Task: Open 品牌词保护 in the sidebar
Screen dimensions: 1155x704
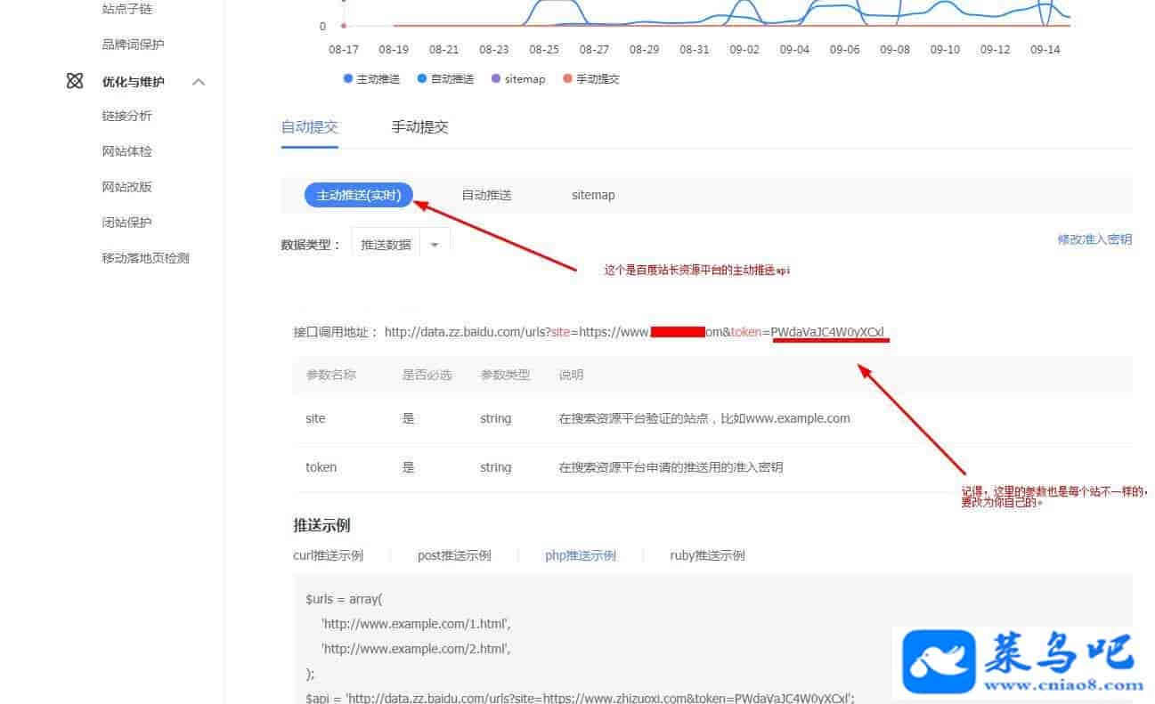Action: pyautogui.click(x=134, y=45)
